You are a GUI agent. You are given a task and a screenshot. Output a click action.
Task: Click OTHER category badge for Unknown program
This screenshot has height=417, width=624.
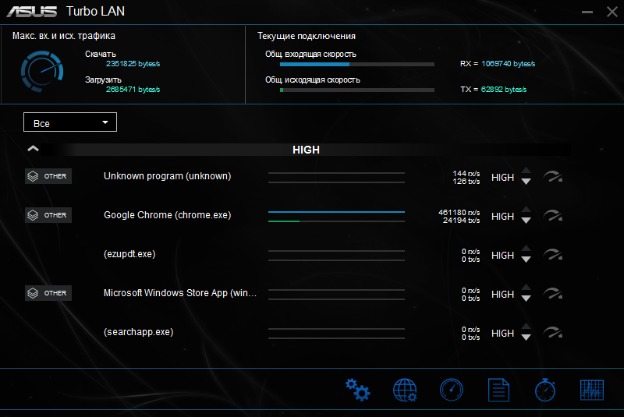tap(48, 176)
